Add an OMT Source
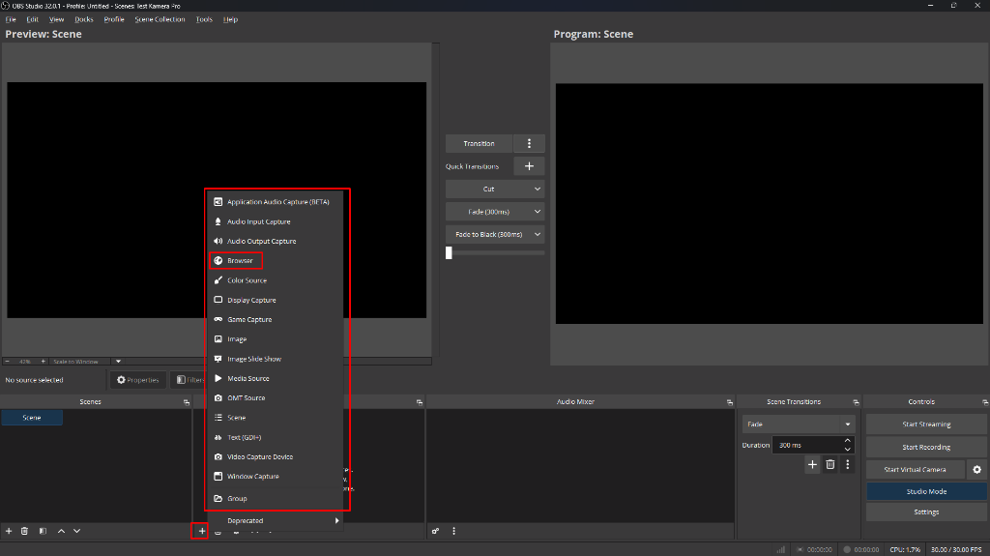 [x=276, y=398]
